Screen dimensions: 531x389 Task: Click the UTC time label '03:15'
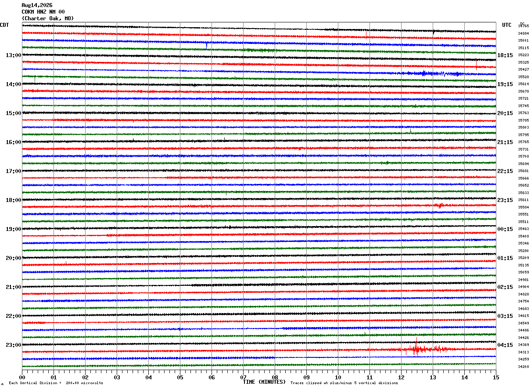(505, 316)
